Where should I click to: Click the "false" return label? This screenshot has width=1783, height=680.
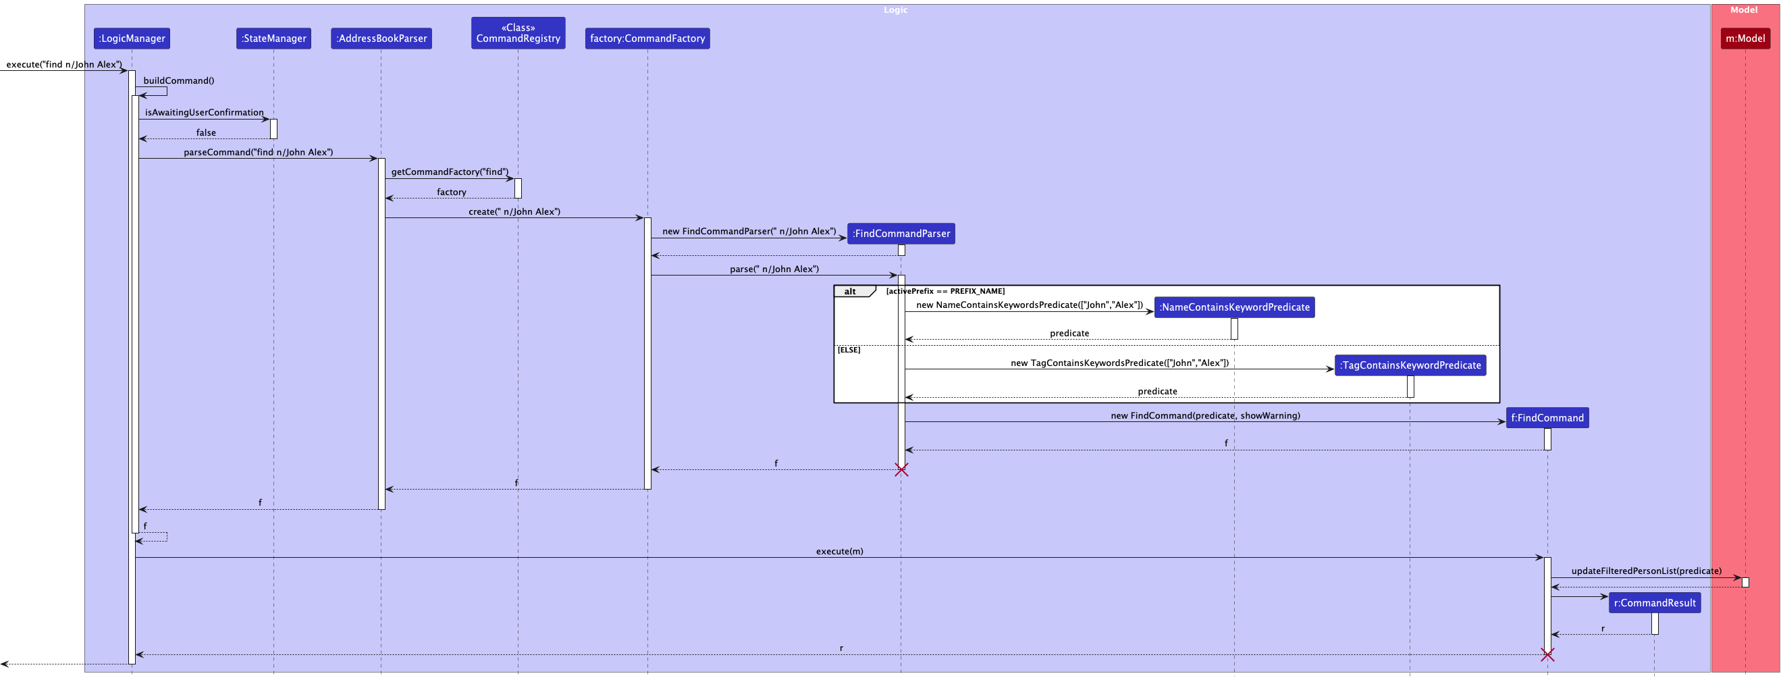[205, 133]
